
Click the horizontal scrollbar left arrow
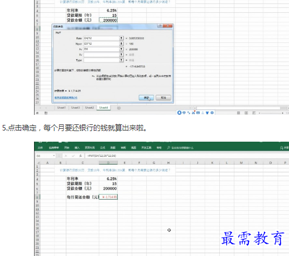195,108
